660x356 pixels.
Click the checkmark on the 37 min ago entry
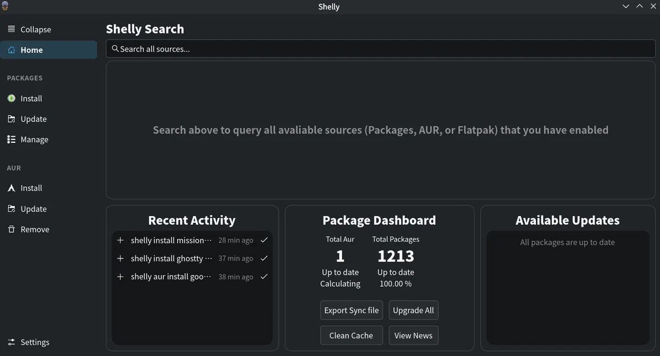click(264, 258)
